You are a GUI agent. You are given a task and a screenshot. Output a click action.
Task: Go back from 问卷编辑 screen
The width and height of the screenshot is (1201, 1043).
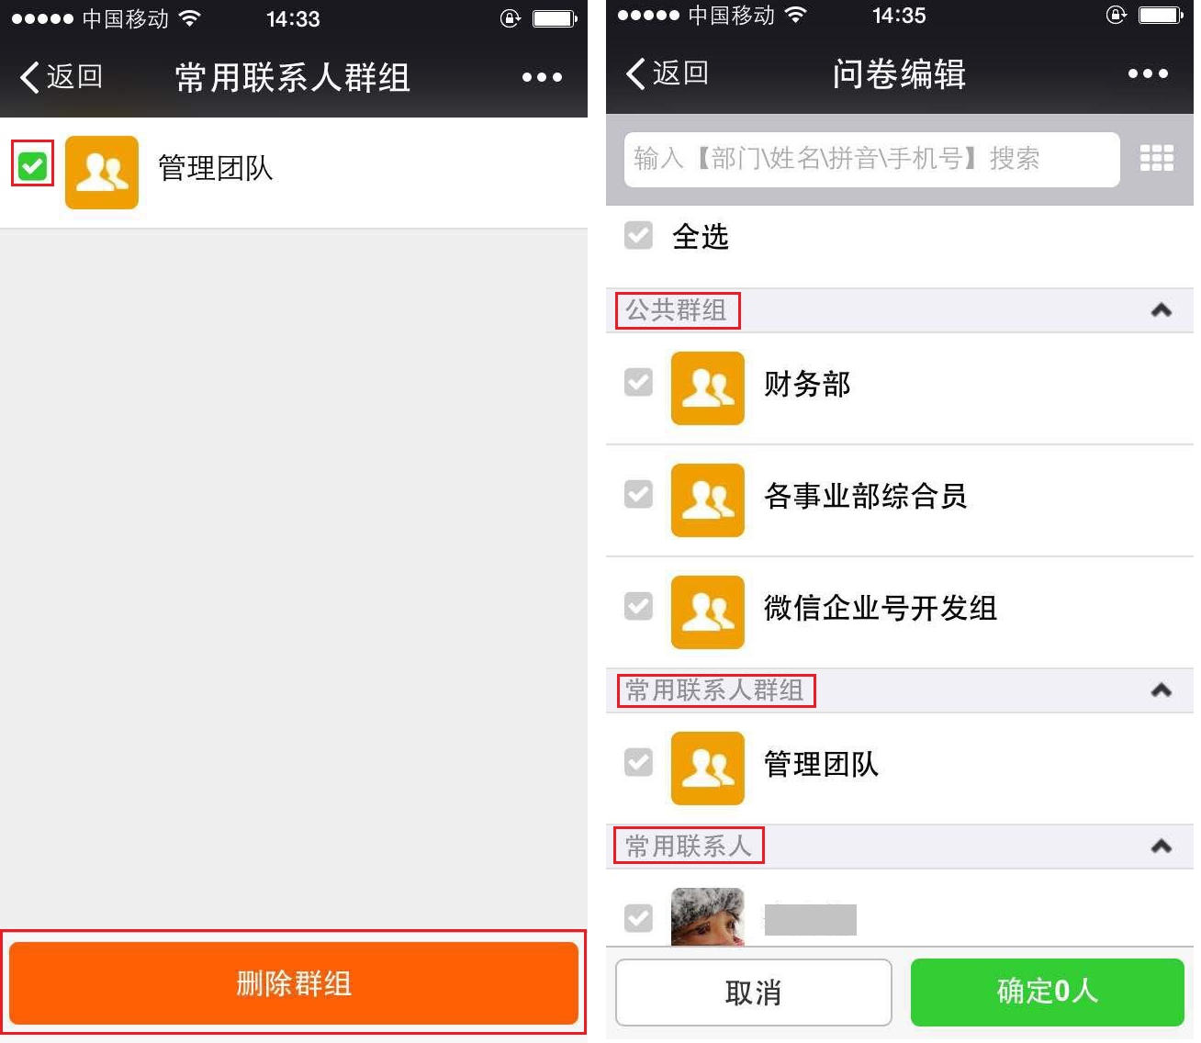click(x=667, y=73)
